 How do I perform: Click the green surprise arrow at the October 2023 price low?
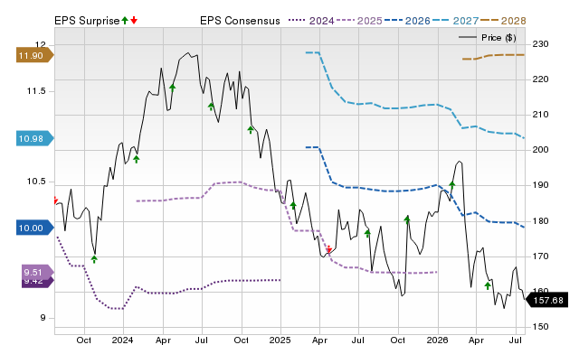point(94,259)
